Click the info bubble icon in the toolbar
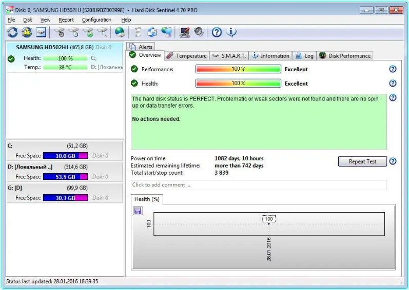 [x=231, y=32]
